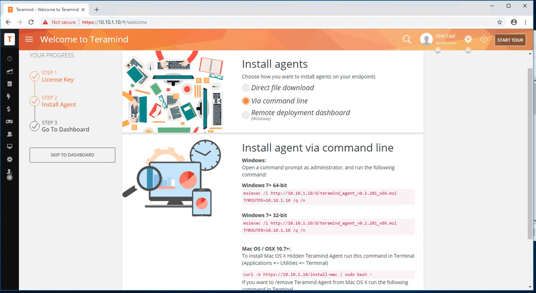
Task: Click the user avatar in header
Action: click(x=426, y=39)
